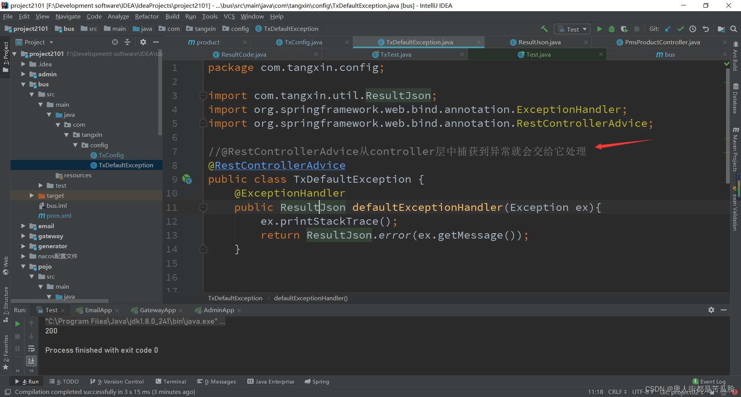
Task: Rerun the Test run with green arrow in Run panel
Action: (x=17, y=324)
